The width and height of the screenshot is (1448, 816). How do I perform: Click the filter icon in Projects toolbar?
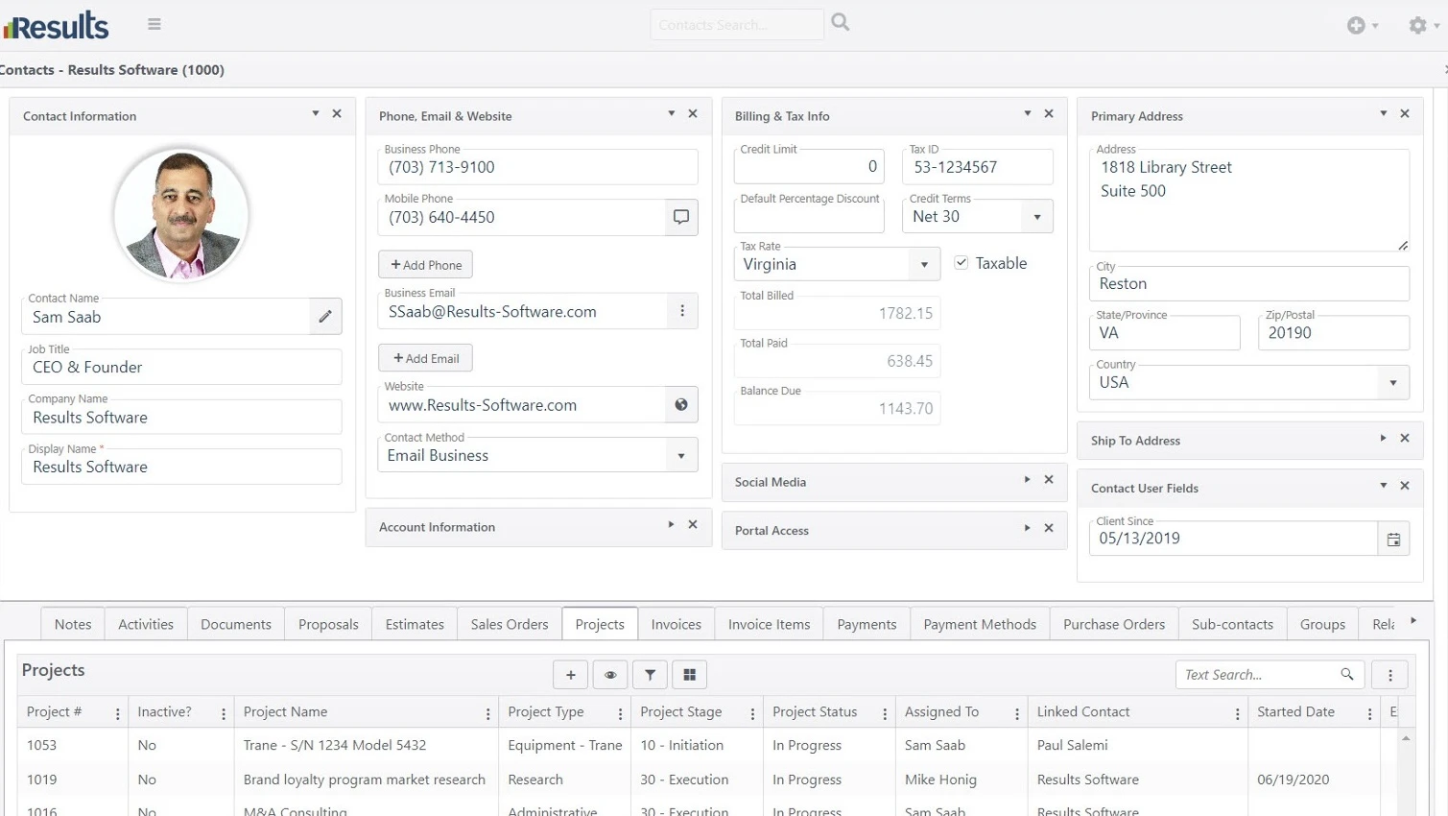click(x=650, y=675)
